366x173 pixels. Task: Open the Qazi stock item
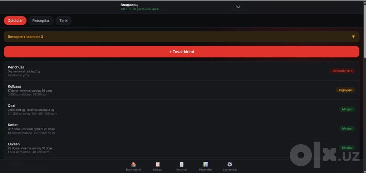[x=182, y=109]
